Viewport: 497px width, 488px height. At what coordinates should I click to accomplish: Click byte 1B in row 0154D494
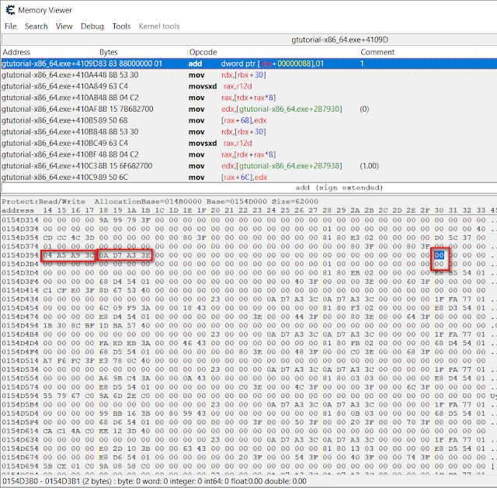(47, 326)
